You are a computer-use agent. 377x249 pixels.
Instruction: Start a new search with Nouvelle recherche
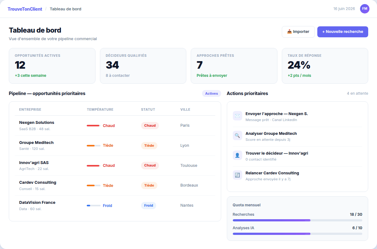343,32
